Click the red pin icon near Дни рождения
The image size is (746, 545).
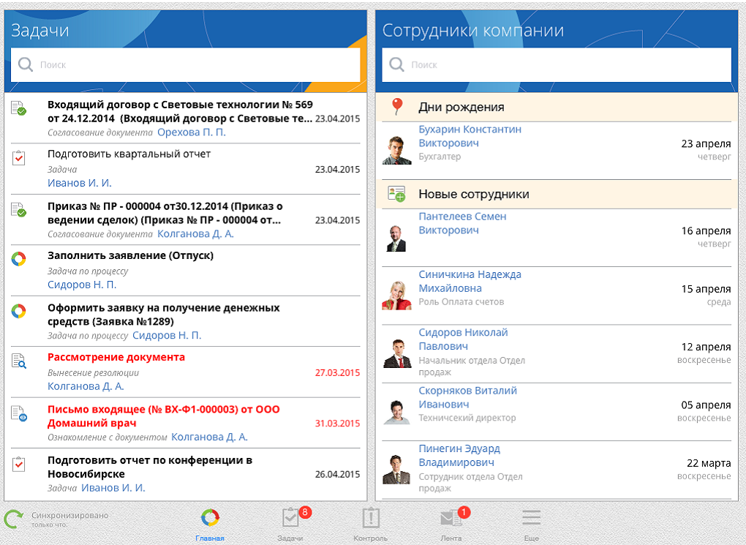point(397,107)
